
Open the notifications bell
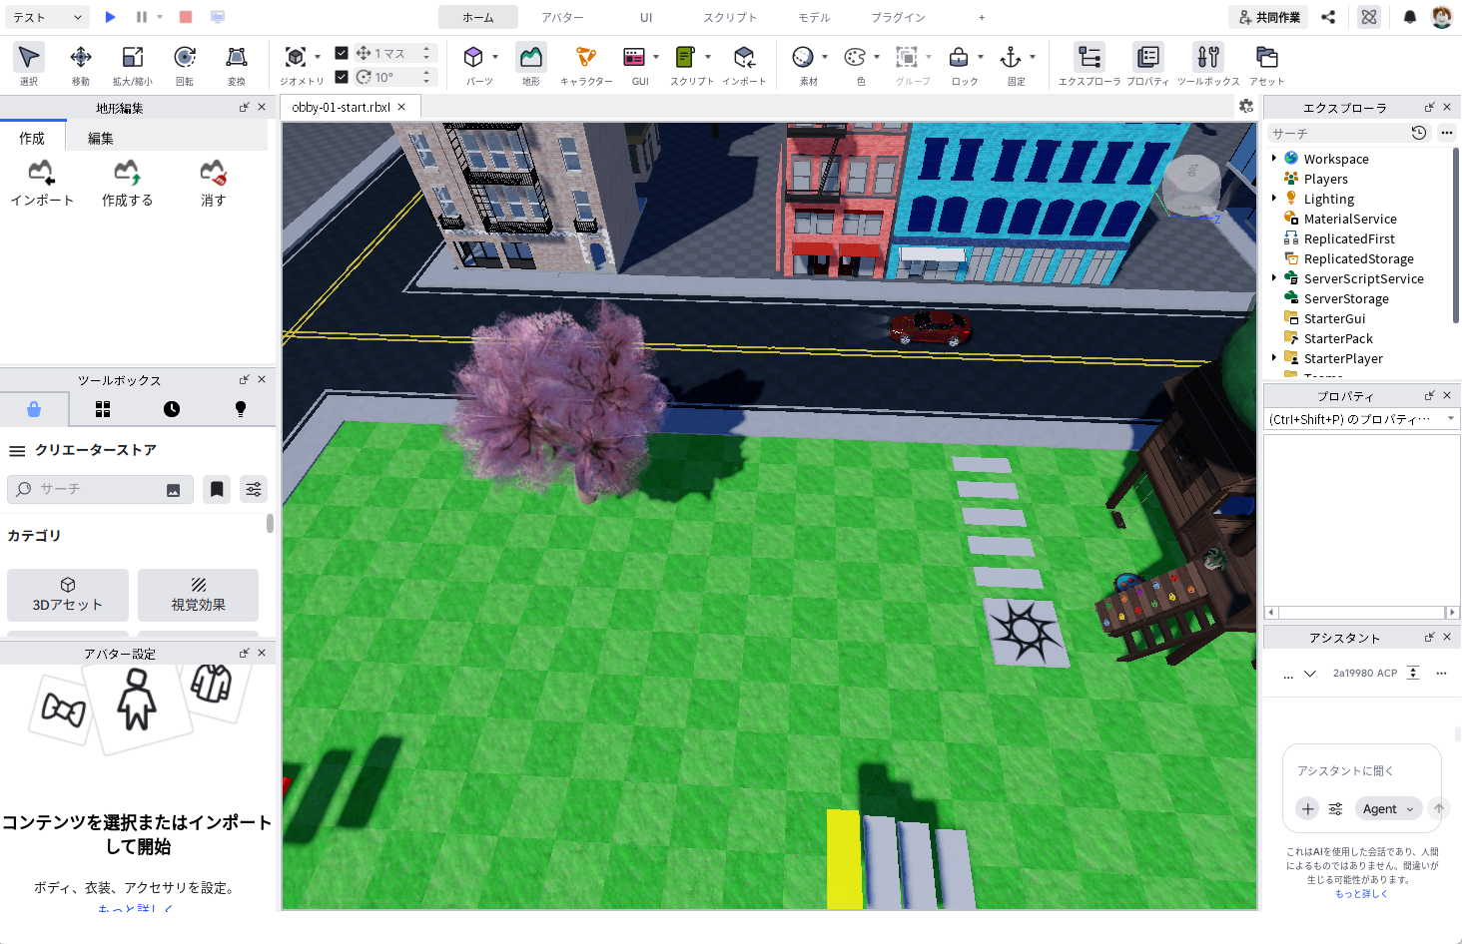pos(1410,17)
